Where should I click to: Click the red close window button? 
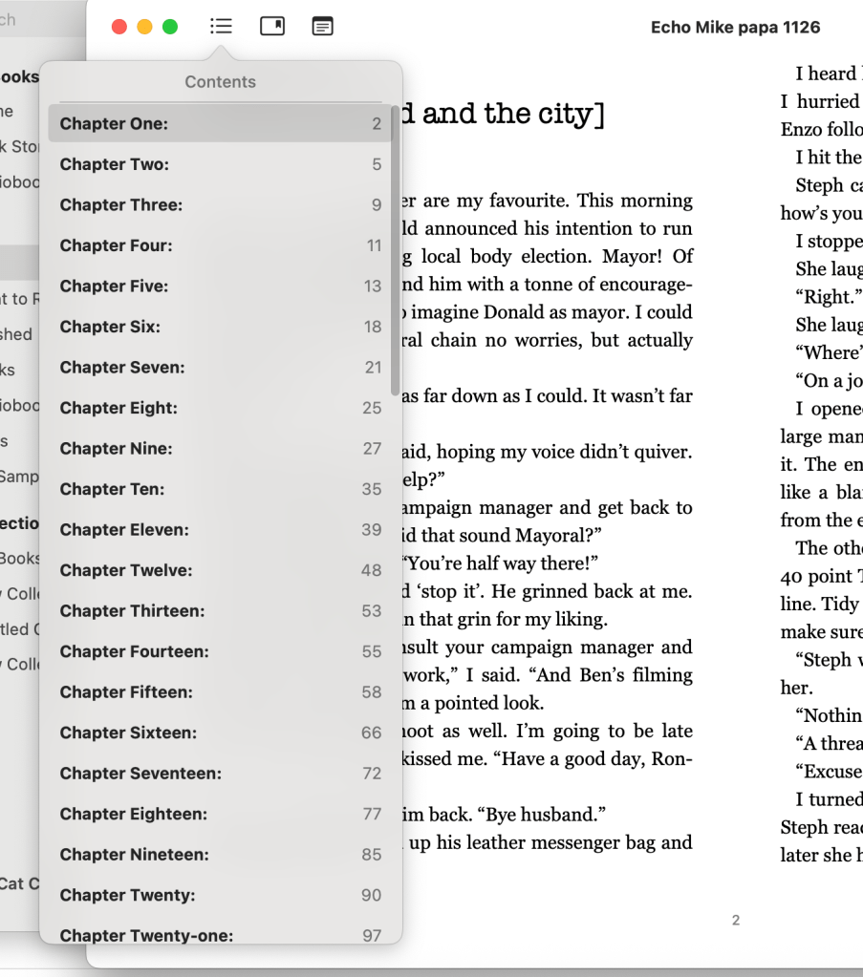[x=119, y=27]
